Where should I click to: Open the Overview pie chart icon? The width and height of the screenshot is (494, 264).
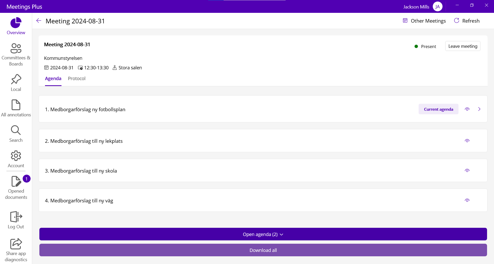[x=16, y=23]
